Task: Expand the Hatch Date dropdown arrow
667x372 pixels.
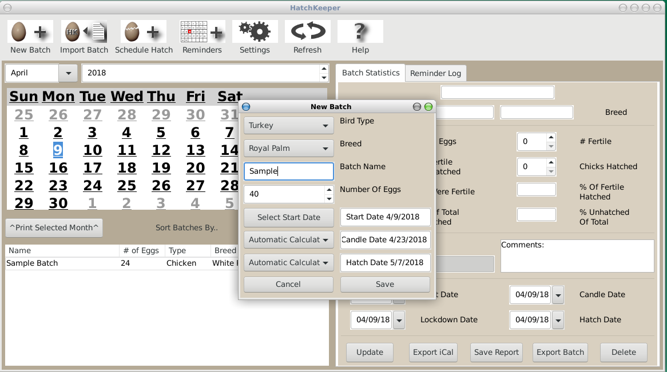Action: [x=558, y=320]
